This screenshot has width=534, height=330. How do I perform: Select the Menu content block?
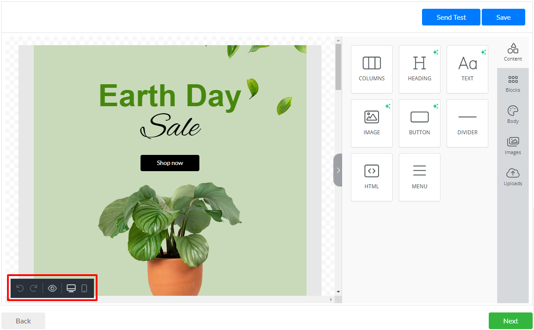pos(419,177)
